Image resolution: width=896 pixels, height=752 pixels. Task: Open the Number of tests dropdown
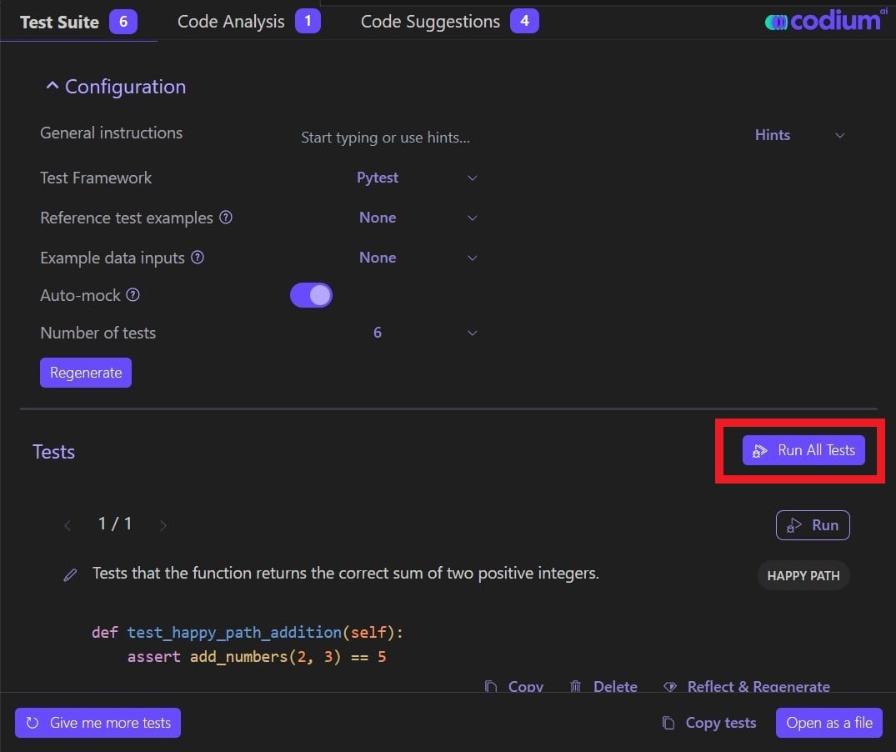point(424,333)
